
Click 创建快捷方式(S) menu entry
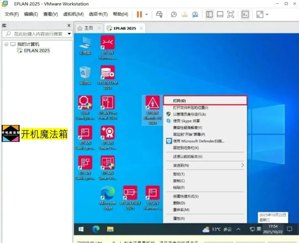205,196
